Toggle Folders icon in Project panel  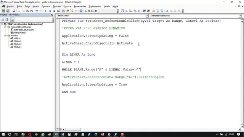(12, 19)
